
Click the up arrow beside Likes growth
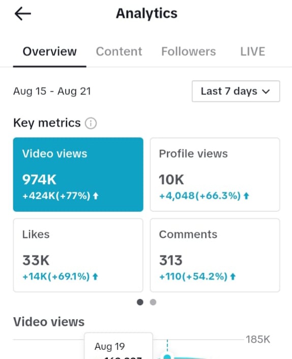click(x=95, y=277)
